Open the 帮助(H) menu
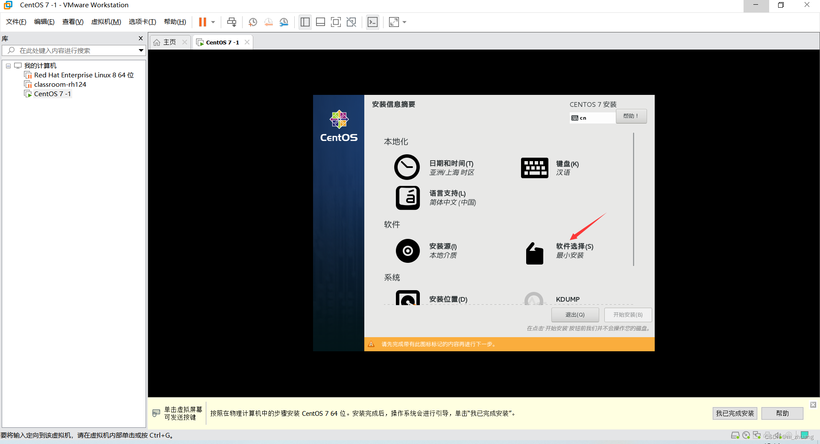Viewport: 820px width, 444px height. [x=175, y=22]
